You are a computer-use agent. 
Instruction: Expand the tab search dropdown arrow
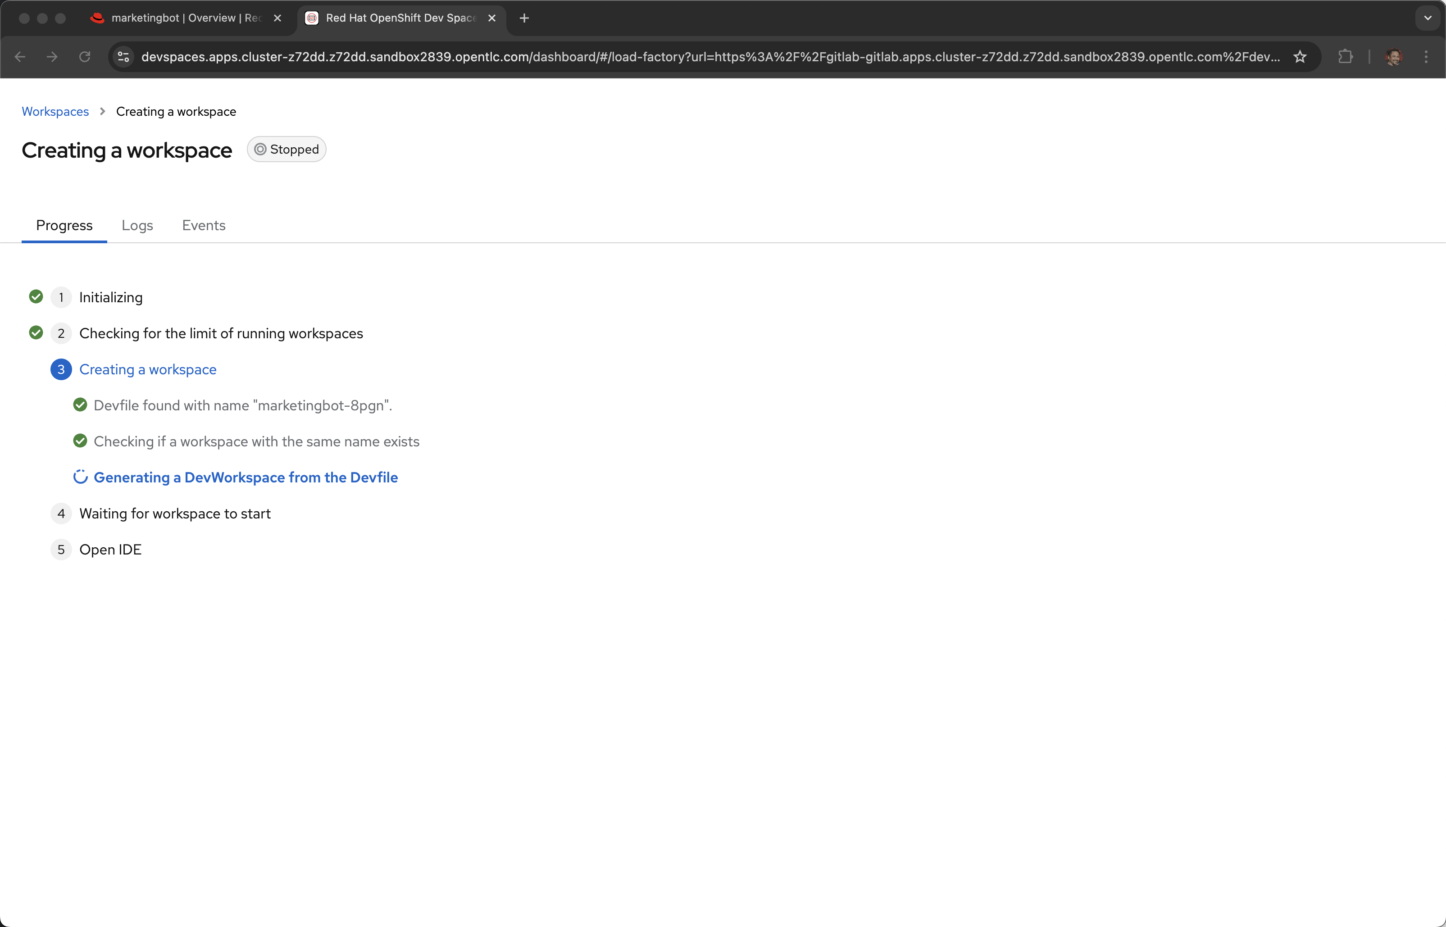click(x=1428, y=18)
